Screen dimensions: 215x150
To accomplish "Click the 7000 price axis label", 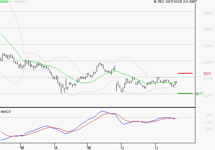I will pyautogui.click(x=208, y=46).
